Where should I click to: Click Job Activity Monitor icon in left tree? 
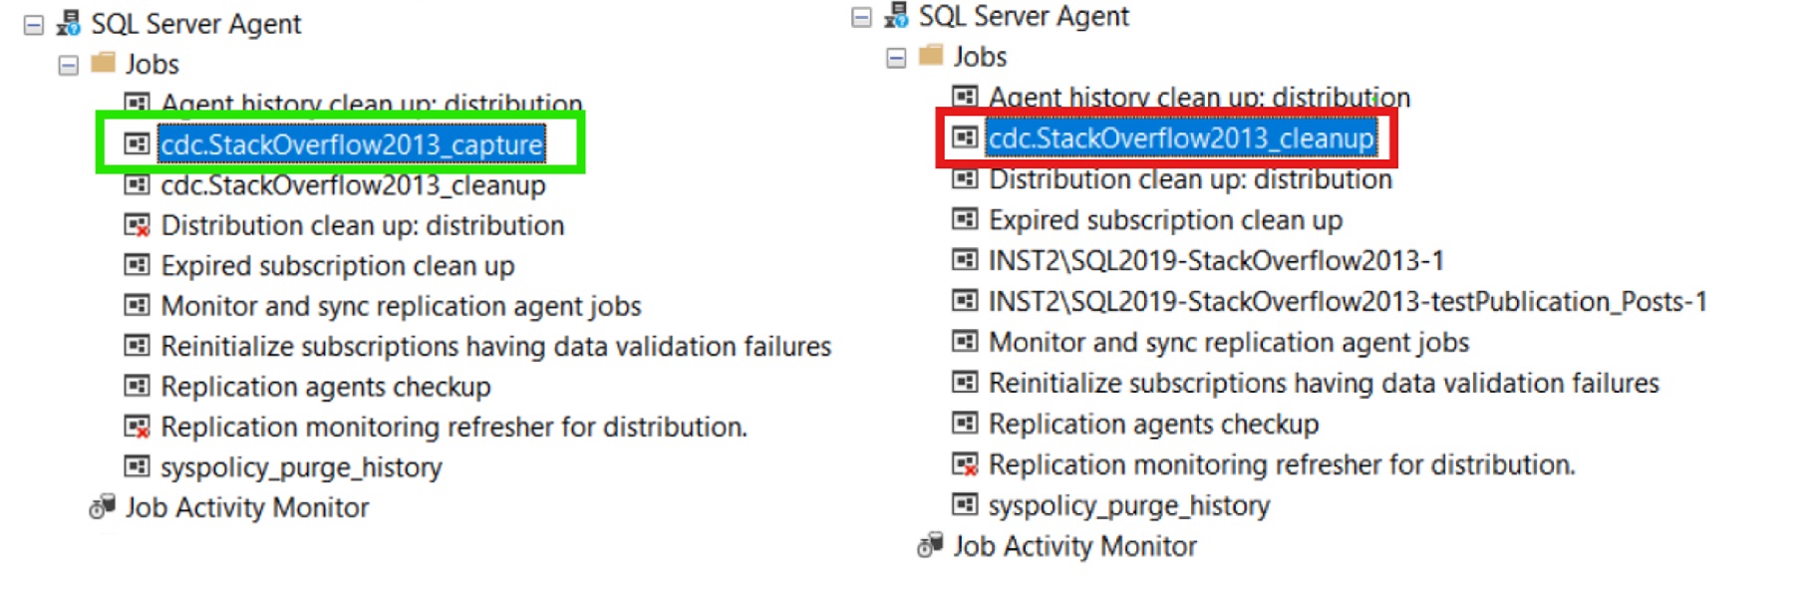click(x=103, y=507)
